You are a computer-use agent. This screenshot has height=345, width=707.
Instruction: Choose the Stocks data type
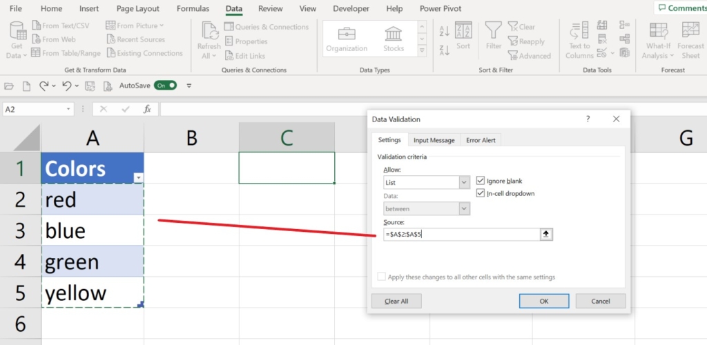(x=394, y=39)
